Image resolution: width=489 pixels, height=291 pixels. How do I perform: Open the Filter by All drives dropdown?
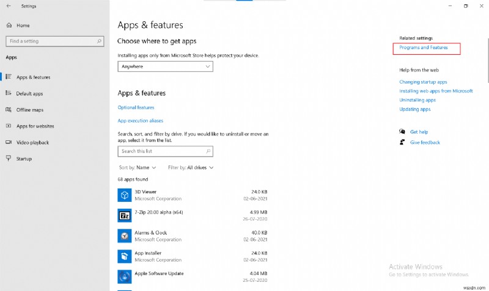point(191,167)
